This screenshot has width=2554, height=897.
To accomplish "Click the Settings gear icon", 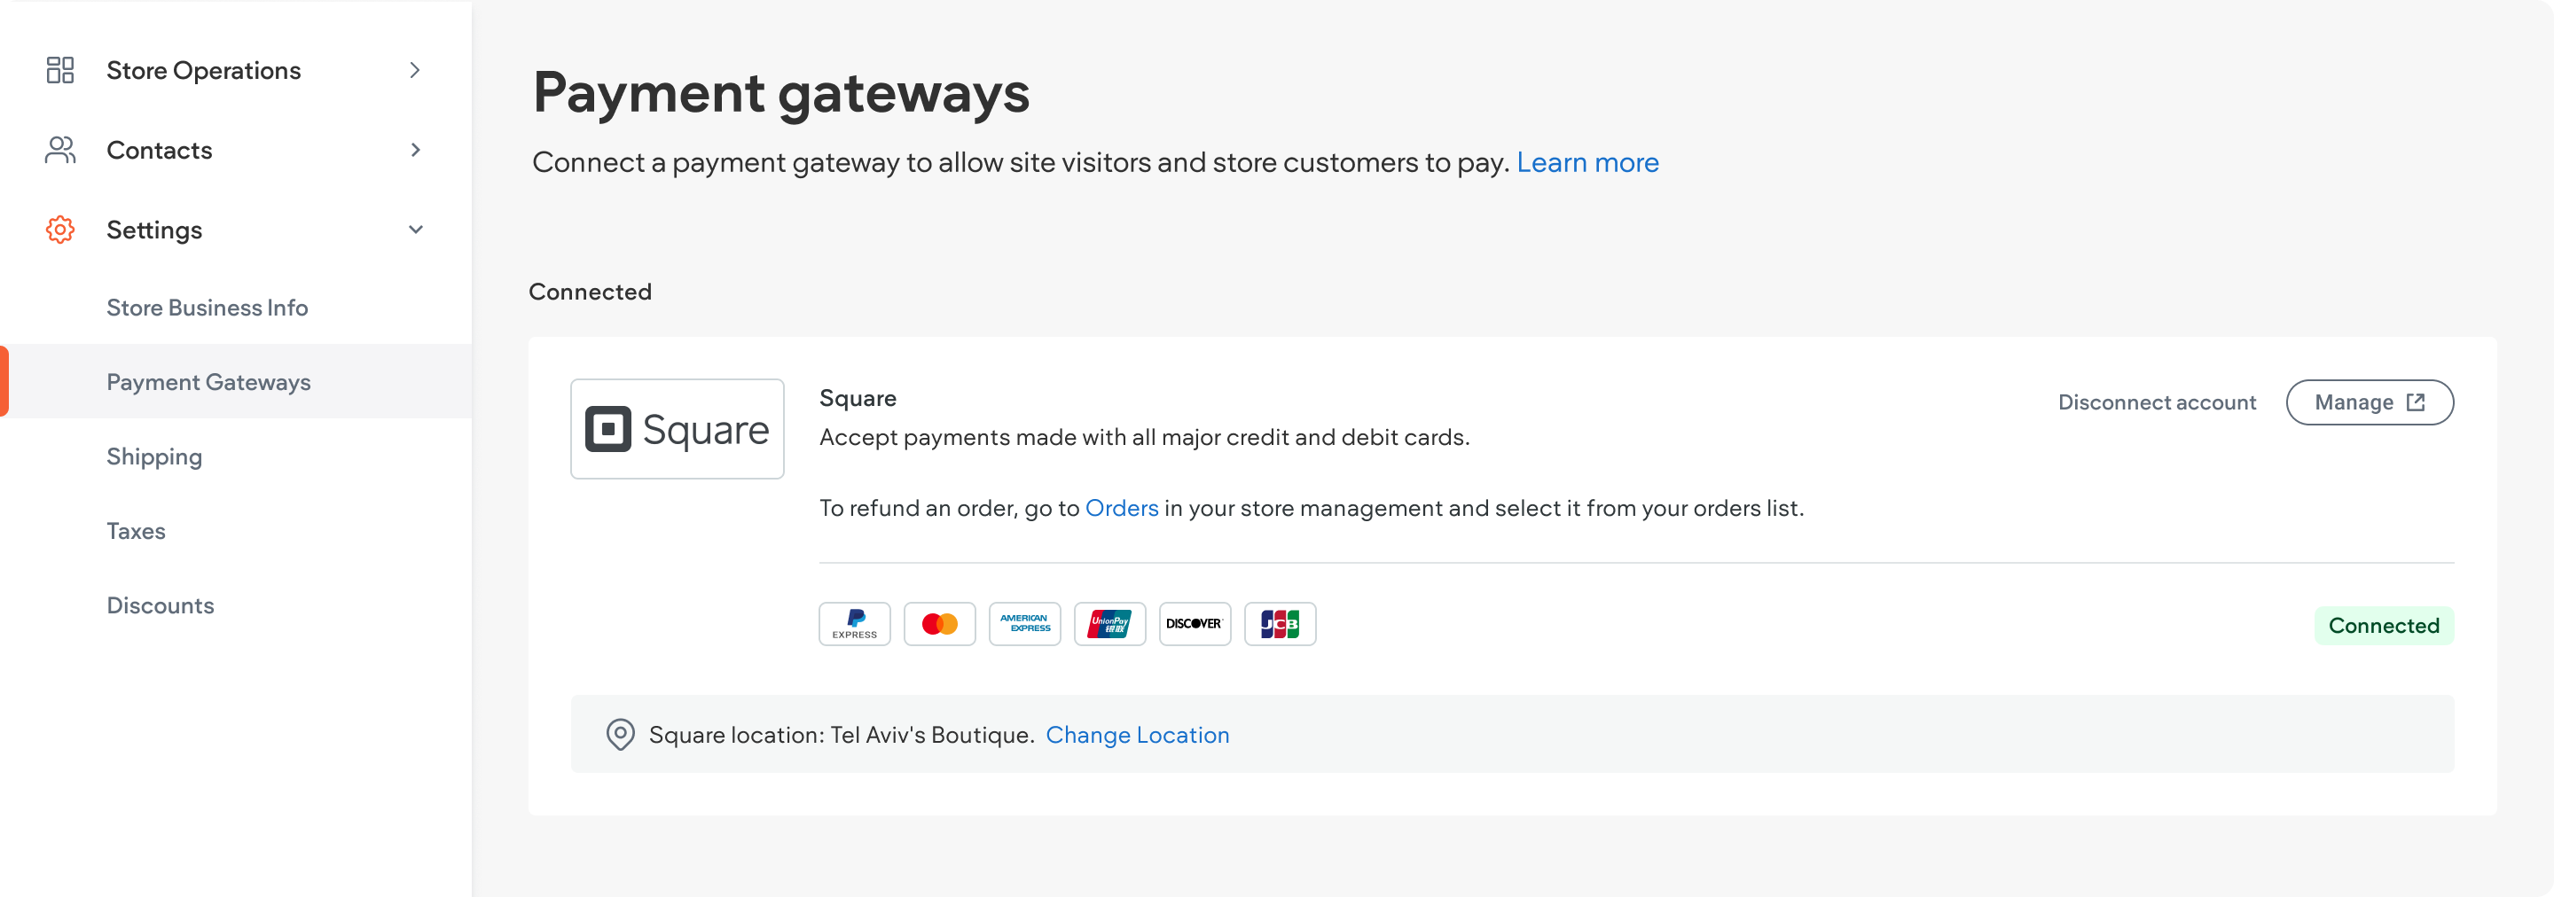I will pos(59,229).
